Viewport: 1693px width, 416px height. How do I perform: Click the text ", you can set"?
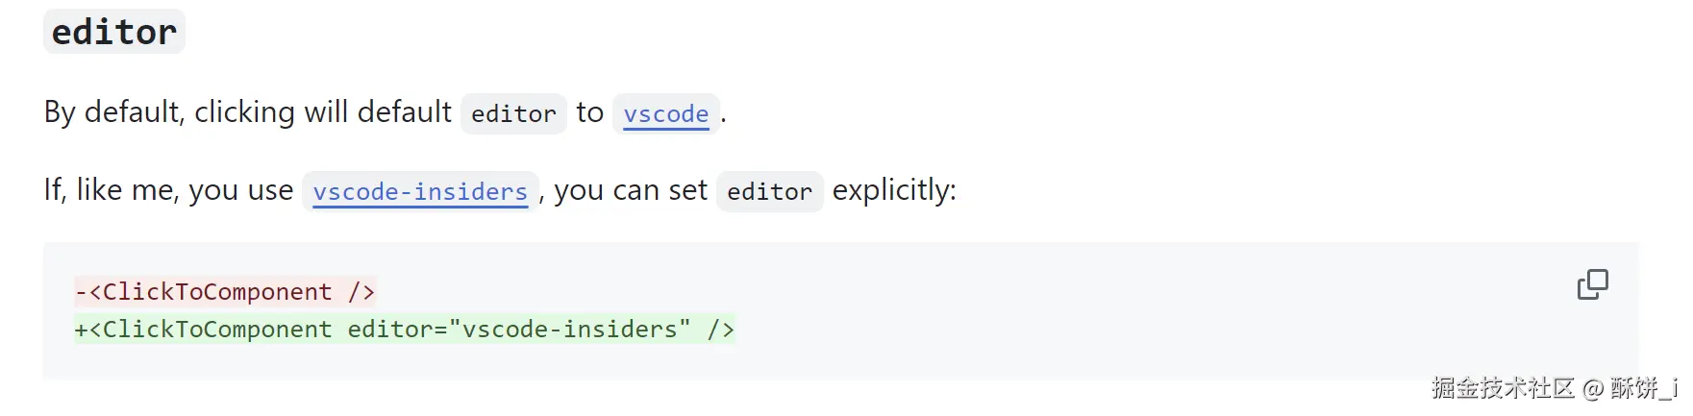[623, 190]
